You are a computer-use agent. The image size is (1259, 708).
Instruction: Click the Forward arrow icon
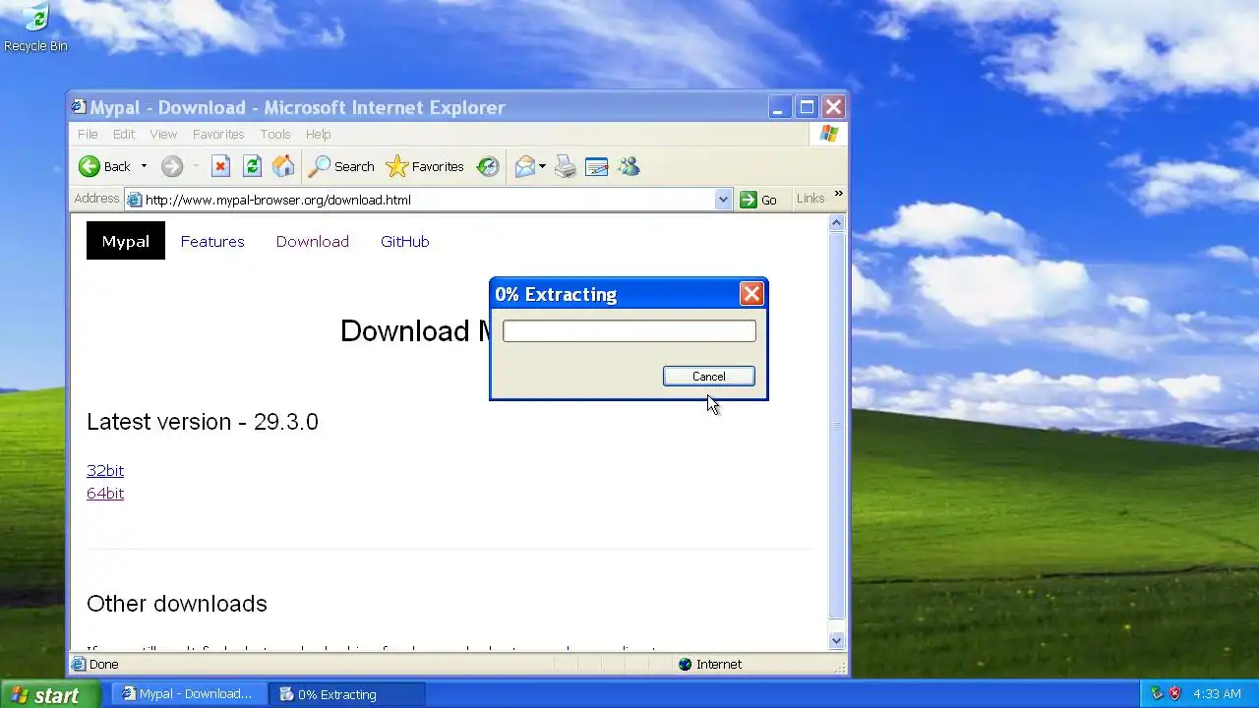[x=172, y=166]
